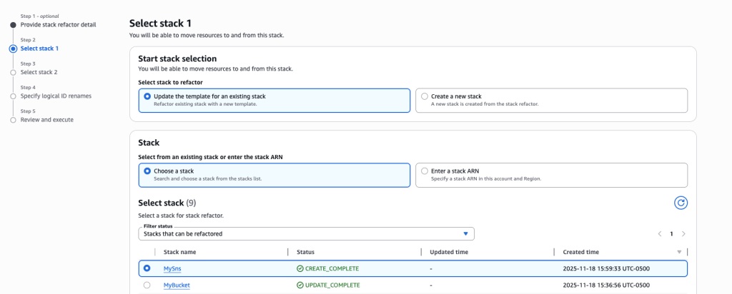Refresh the stack list with the reload icon
Viewport: 732px width, 294px height.
(x=681, y=203)
